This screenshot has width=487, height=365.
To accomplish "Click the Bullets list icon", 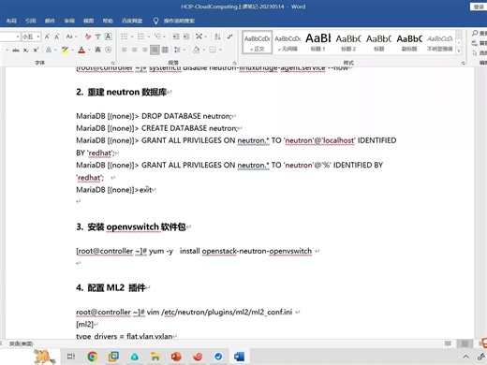I will click(125, 36).
